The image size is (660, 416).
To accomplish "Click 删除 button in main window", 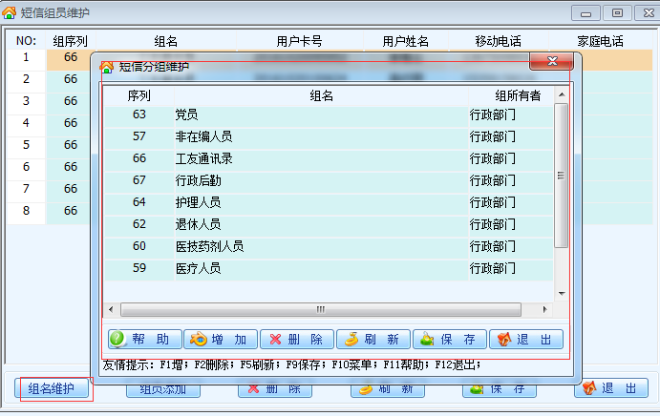I will pos(275,390).
